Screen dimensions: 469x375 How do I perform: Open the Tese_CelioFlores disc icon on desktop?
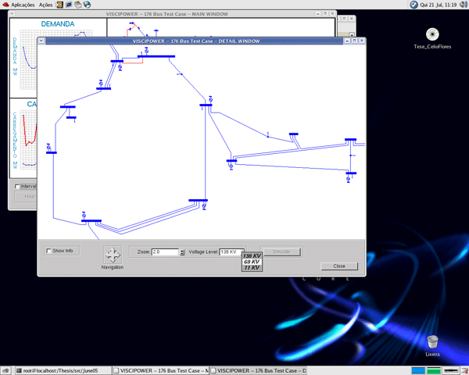432,34
